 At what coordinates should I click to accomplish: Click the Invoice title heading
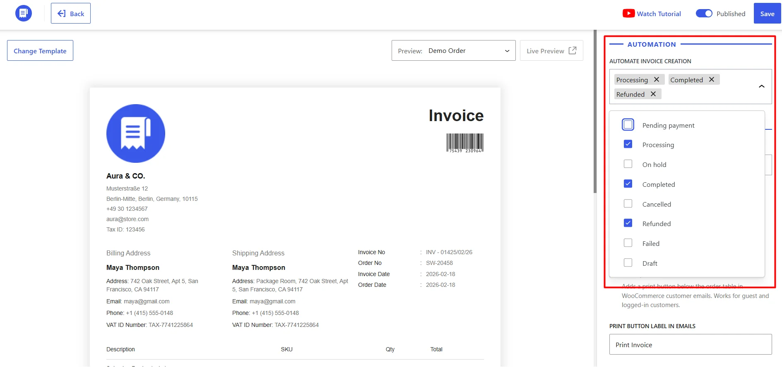click(x=456, y=116)
